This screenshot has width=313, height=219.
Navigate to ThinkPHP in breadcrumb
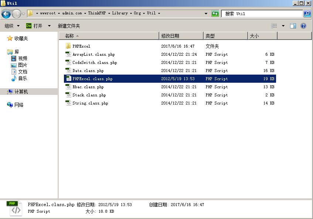(x=97, y=13)
